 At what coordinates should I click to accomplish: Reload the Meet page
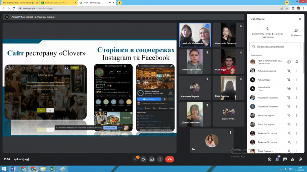pyautogui.click(x=14, y=8)
